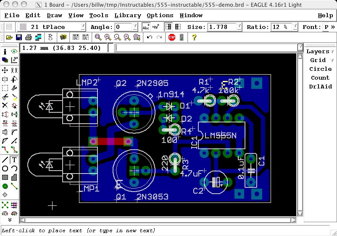The height and width of the screenshot is (236, 337).
Task: Open the CAM processor icon
Action: click(38, 37)
